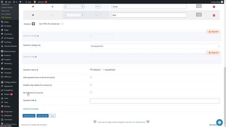Click the Upgrade button for Question tags
This screenshot has height=127, width=226.
pos(213,53)
